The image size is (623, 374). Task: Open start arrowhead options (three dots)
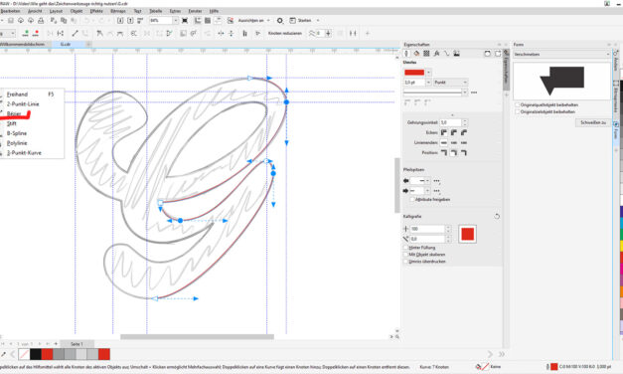(436, 181)
